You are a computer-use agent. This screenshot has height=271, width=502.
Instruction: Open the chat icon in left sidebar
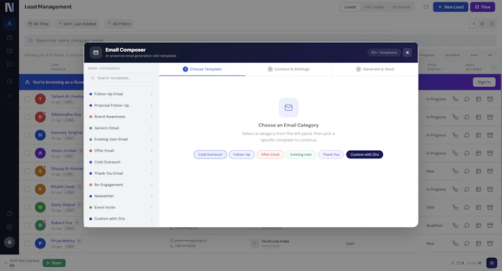(9, 64)
